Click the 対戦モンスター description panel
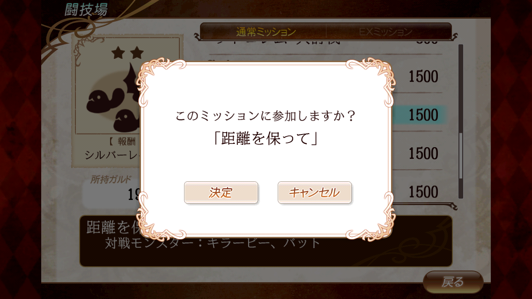This screenshot has height=299, width=532. click(x=266, y=241)
